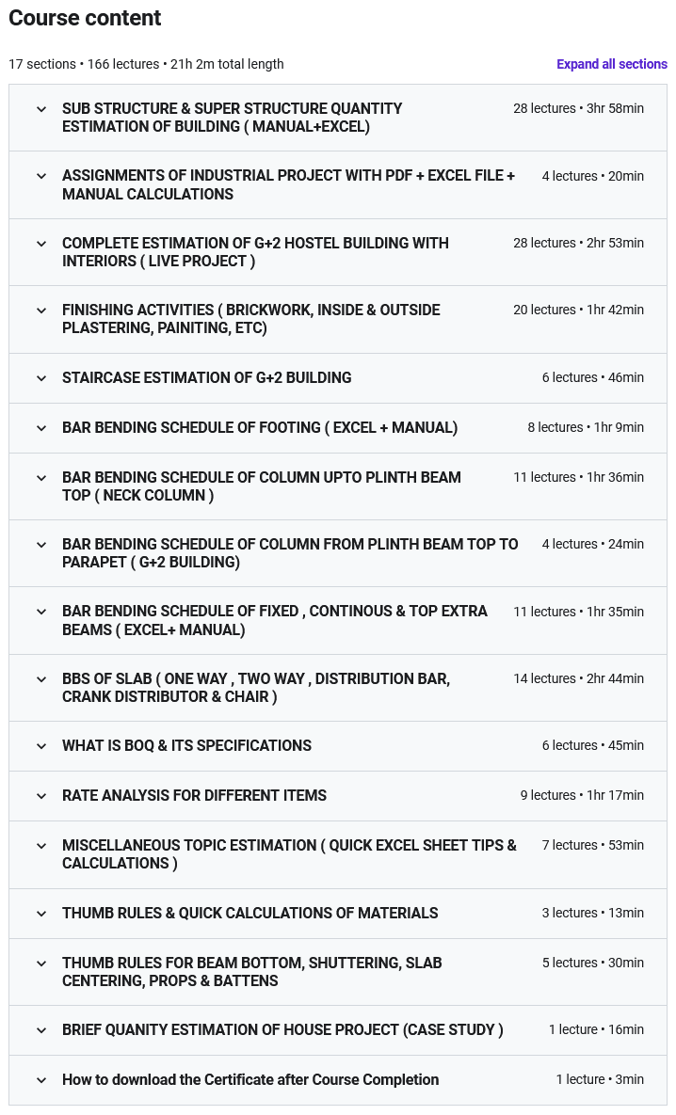Expand the SUB STRUCTURE & SUPER STRUCTURE section chevron
Image resolution: width=676 pixels, height=1115 pixels.
coord(41,109)
